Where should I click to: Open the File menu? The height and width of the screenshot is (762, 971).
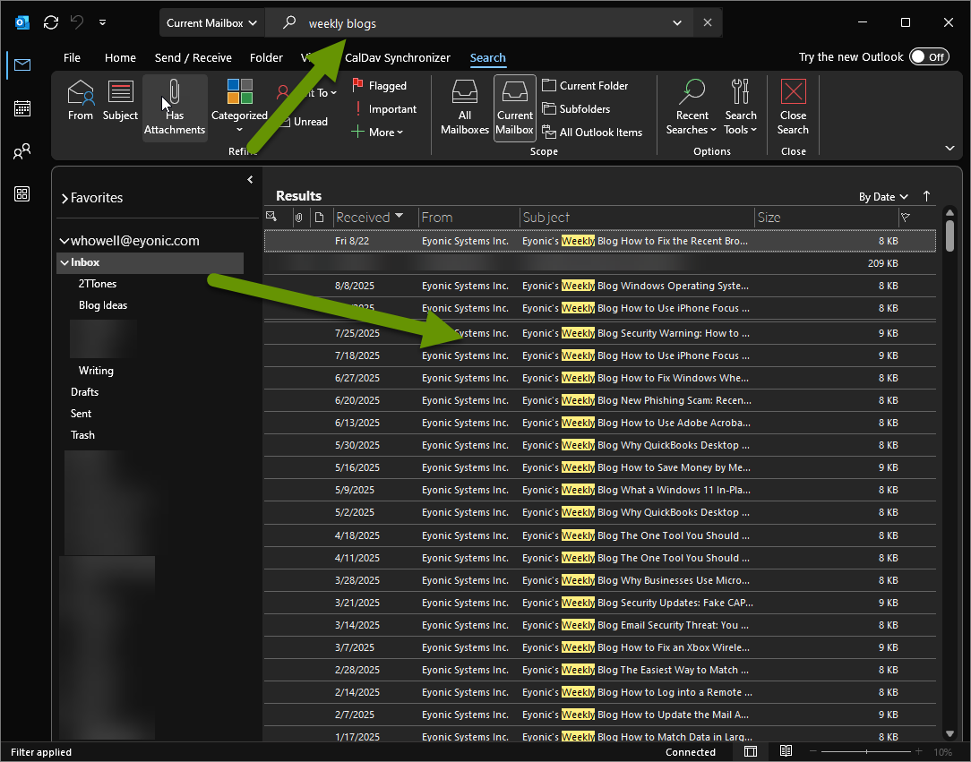tap(72, 57)
